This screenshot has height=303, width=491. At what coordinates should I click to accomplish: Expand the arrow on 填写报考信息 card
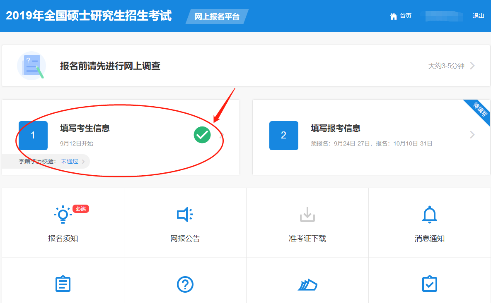click(472, 135)
